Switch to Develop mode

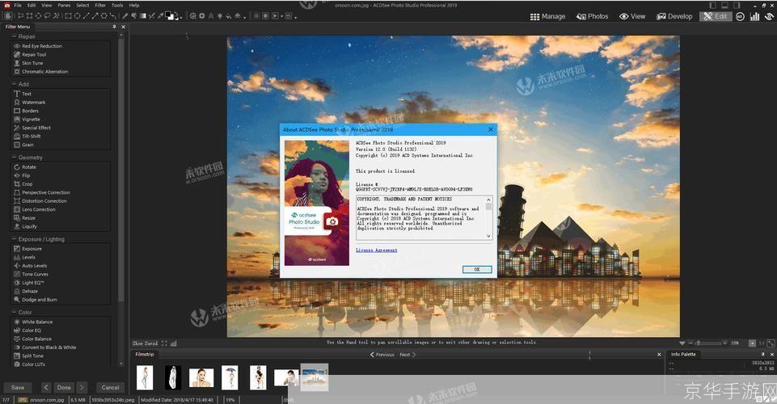tap(674, 16)
